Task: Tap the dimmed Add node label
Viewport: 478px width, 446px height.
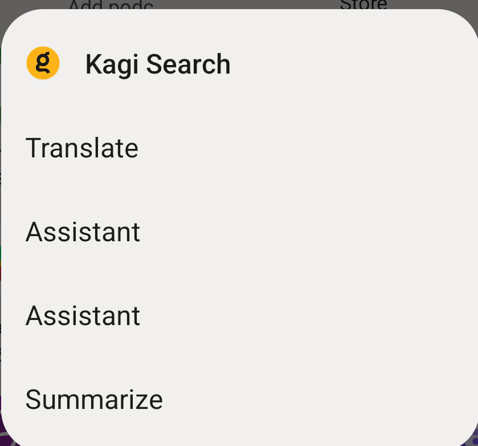Action: tap(111, 5)
